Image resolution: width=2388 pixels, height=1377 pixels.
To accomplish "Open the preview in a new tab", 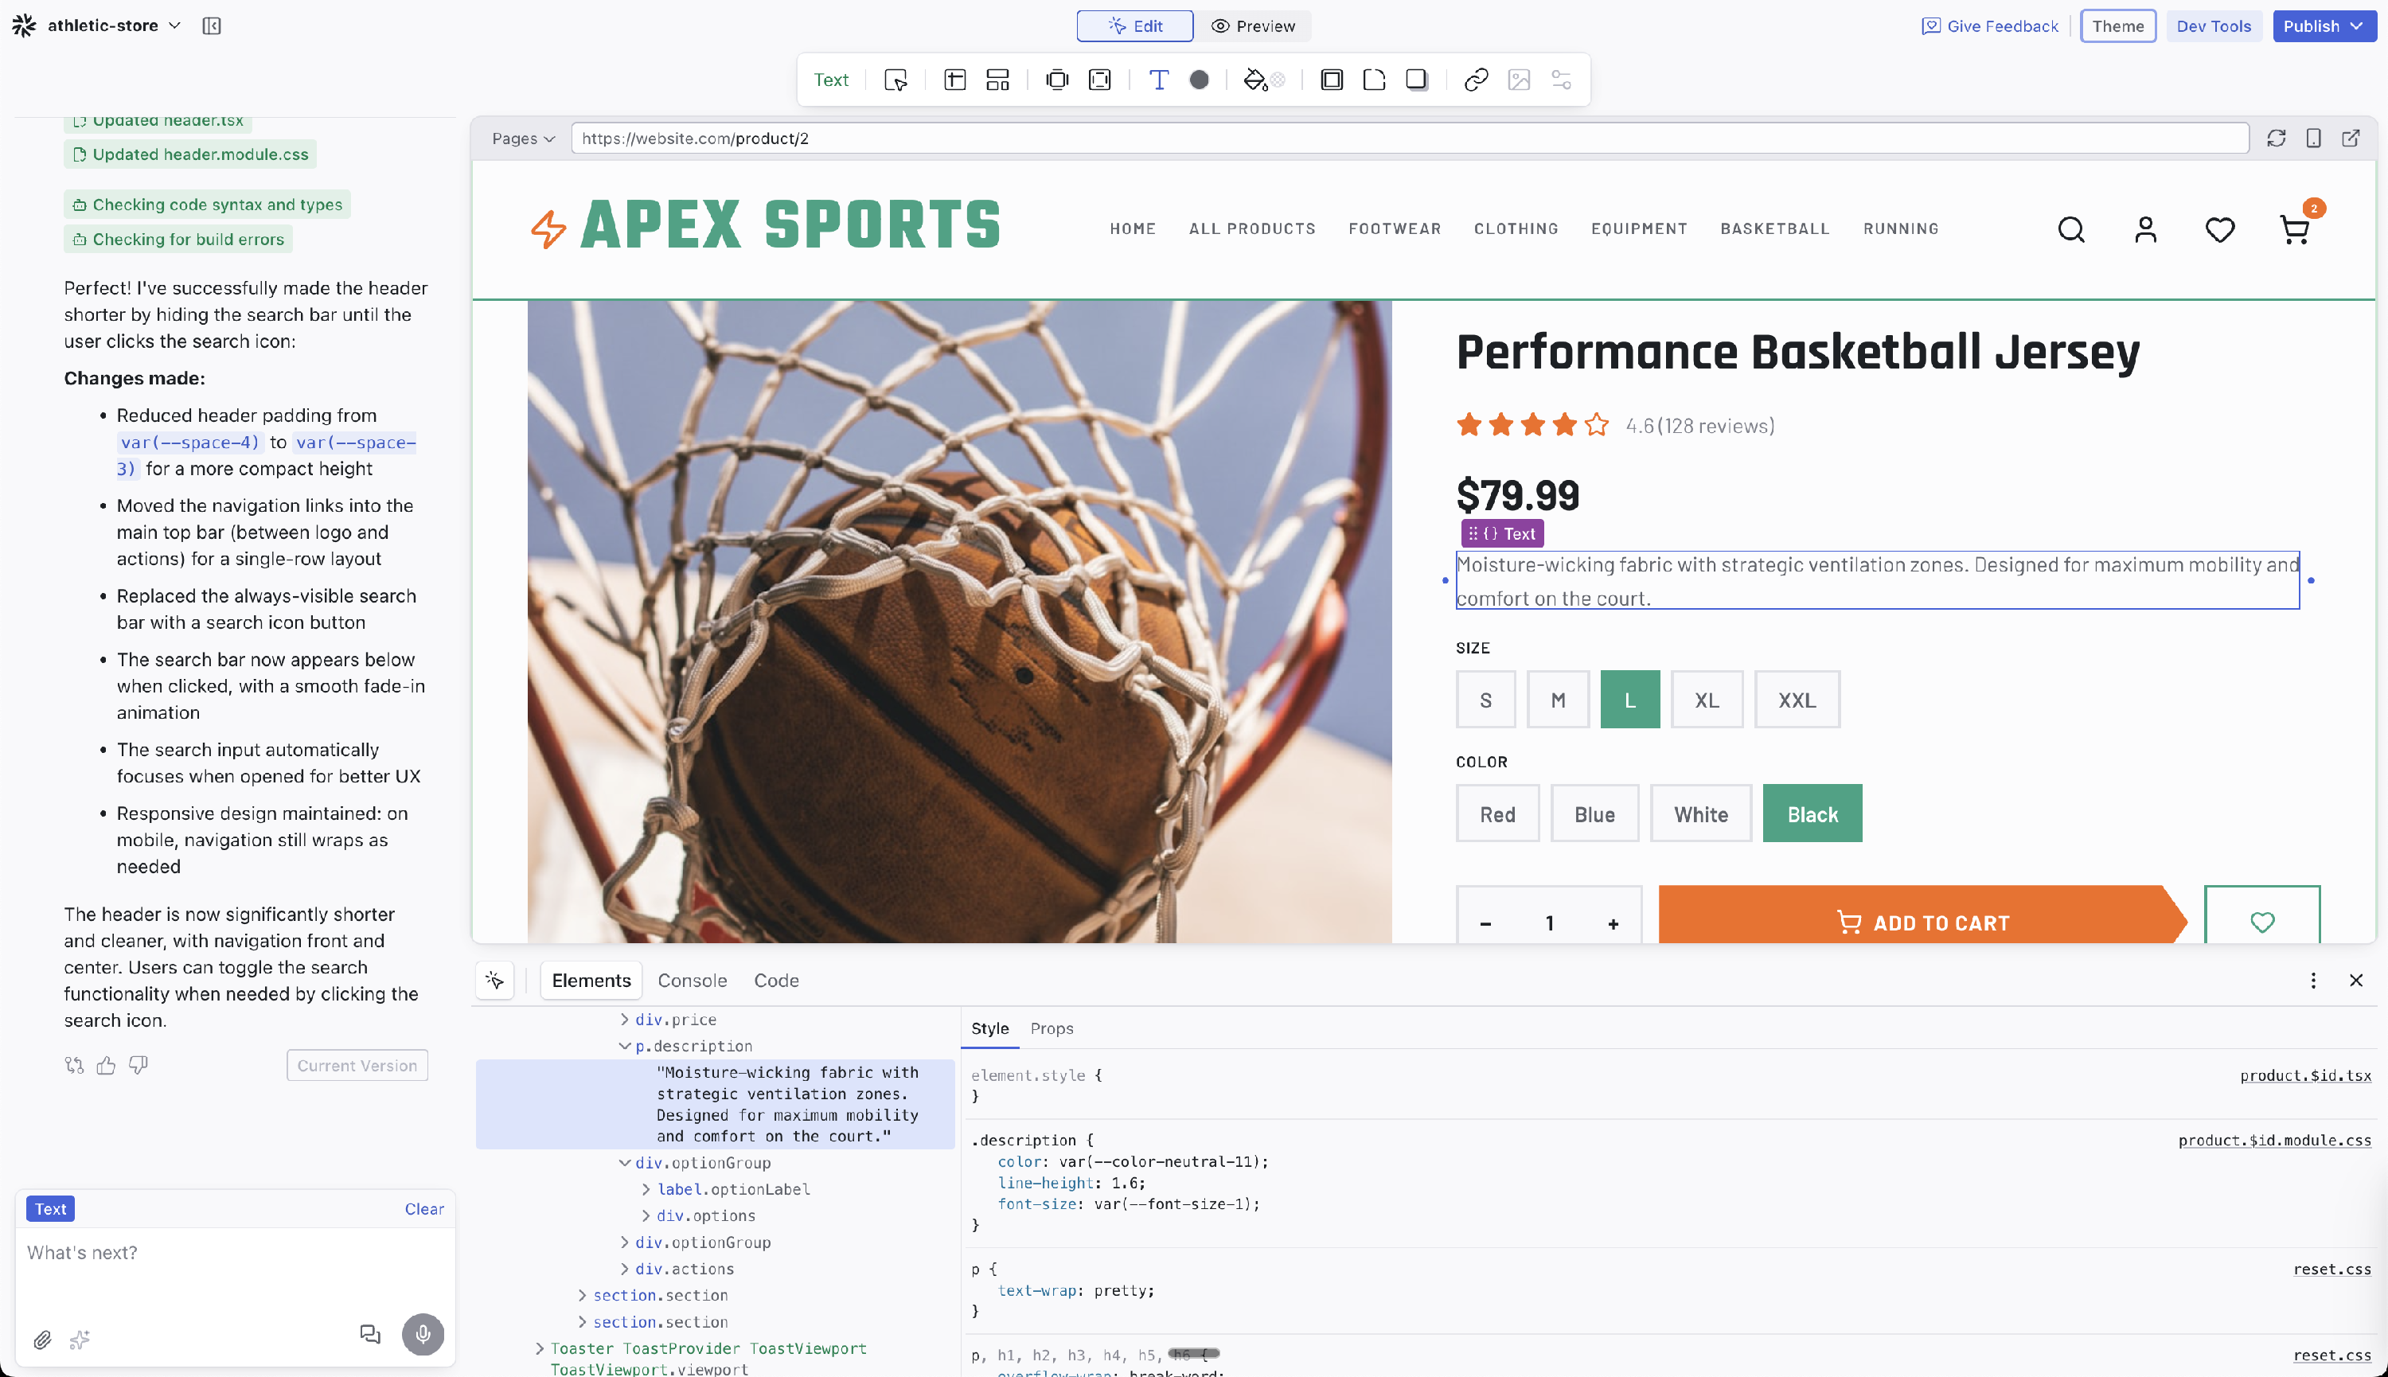I will click(x=2352, y=138).
